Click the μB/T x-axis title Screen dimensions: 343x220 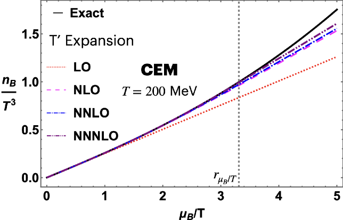coord(192,214)
